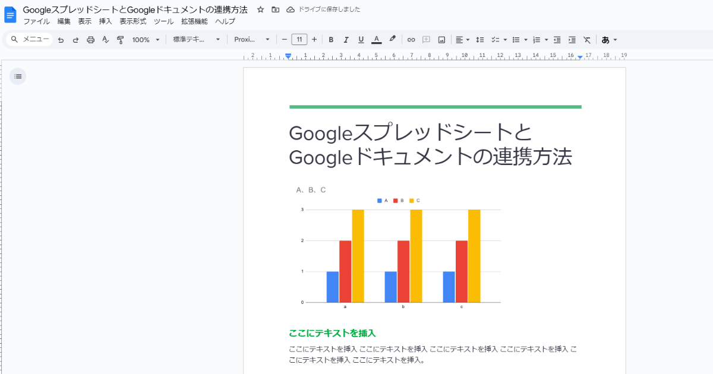Toggle italic text style

346,40
